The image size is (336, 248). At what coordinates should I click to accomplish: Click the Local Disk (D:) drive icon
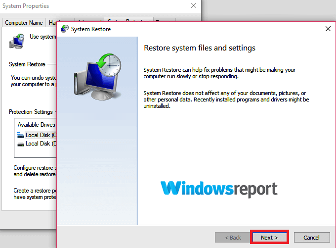pos(21,144)
